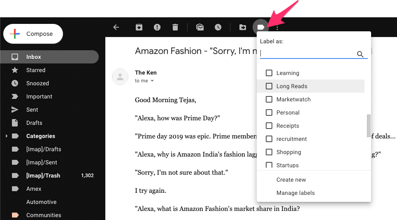Click the search magnifier in label box
This screenshot has width=397, height=220.
click(x=360, y=54)
